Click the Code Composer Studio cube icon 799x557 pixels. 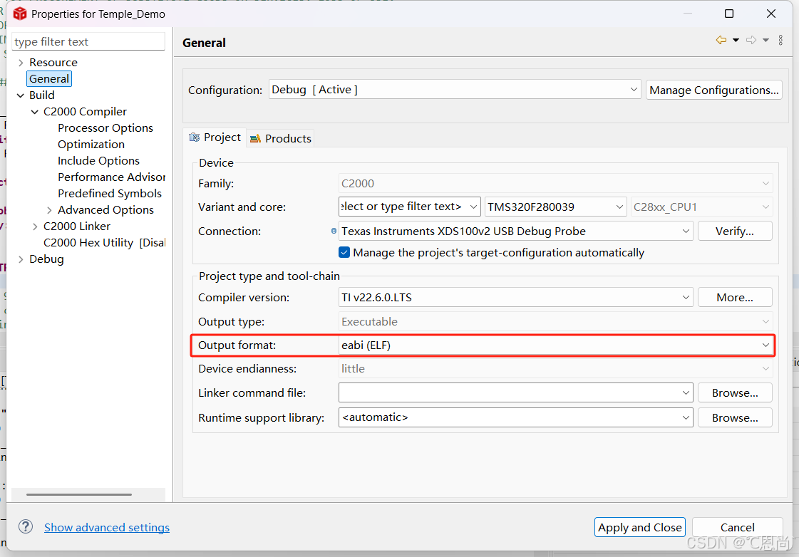[20, 14]
